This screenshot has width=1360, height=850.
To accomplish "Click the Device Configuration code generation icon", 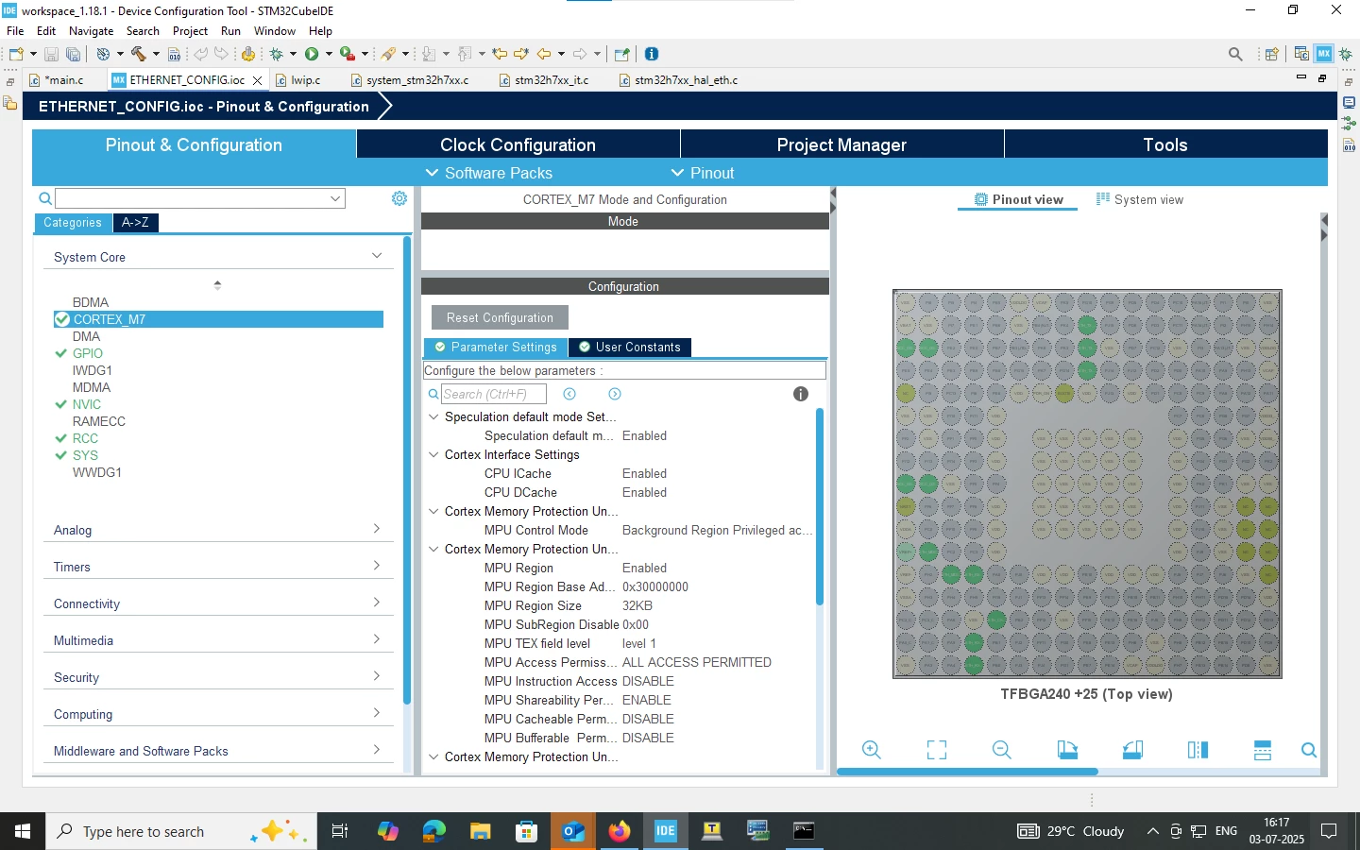I will tap(248, 54).
